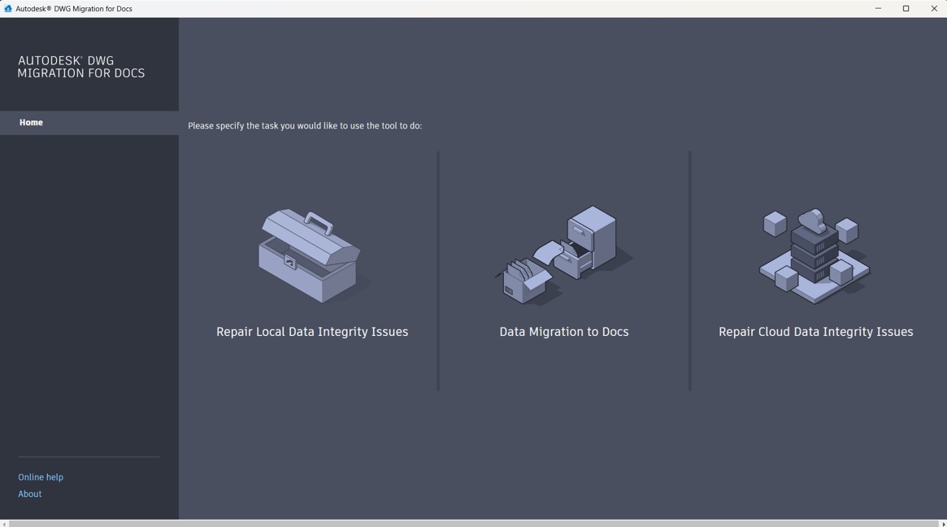
Task: Maximize the application window
Action: (x=905, y=8)
